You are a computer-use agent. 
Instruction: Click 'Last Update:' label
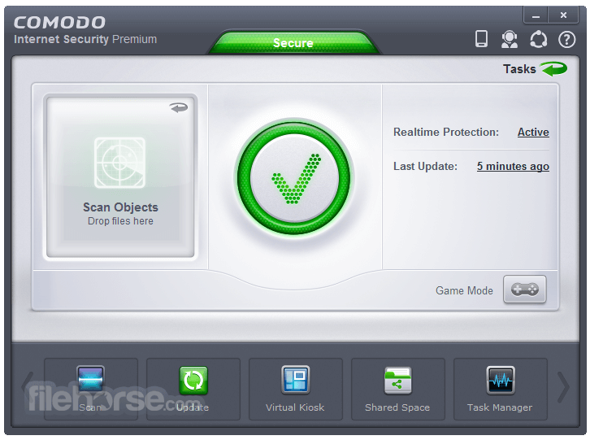[425, 166]
